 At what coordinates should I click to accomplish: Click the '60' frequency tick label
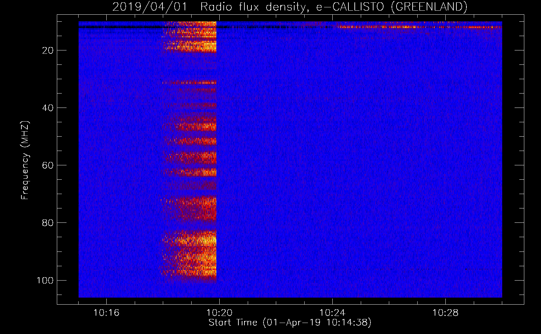(x=48, y=165)
